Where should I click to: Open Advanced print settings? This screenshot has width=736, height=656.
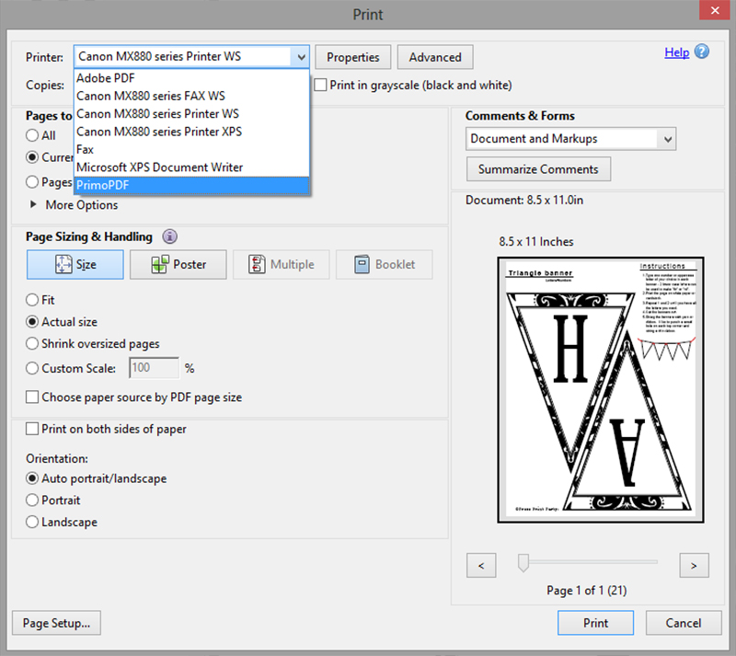435,57
